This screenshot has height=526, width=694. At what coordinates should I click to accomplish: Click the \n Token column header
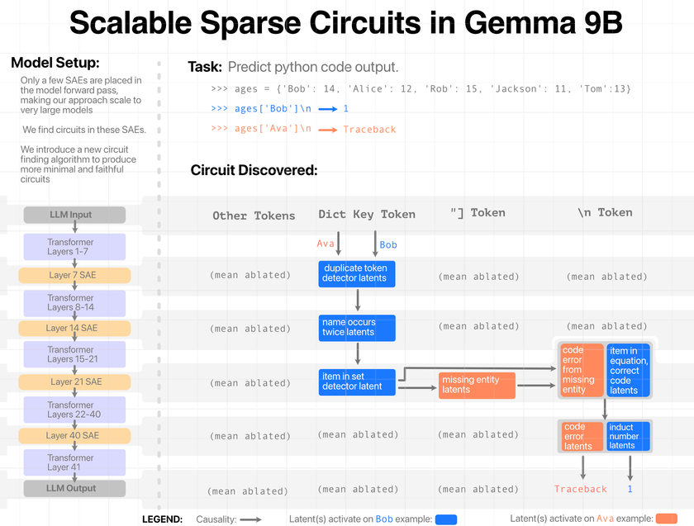[605, 212]
